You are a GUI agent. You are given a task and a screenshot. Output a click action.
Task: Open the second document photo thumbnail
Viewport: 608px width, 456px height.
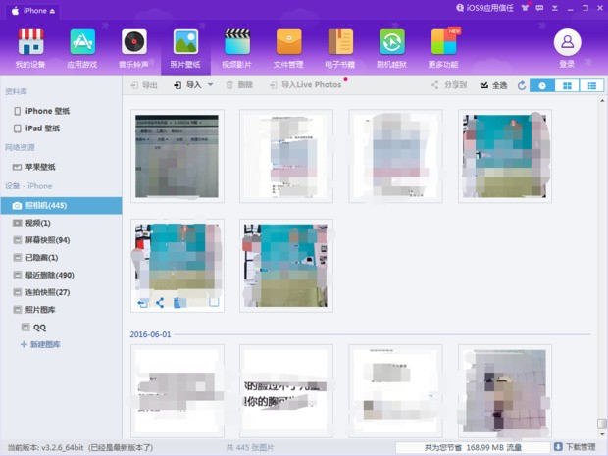(286, 156)
